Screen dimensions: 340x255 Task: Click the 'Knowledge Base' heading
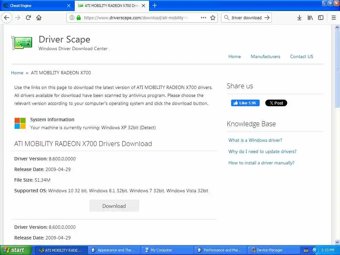click(x=251, y=124)
